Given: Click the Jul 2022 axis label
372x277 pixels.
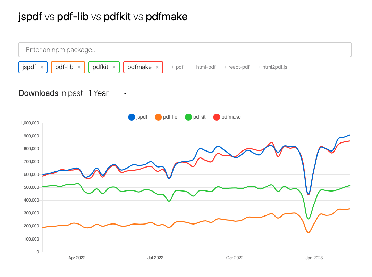Looking at the screenshot, I should [x=155, y=258].
